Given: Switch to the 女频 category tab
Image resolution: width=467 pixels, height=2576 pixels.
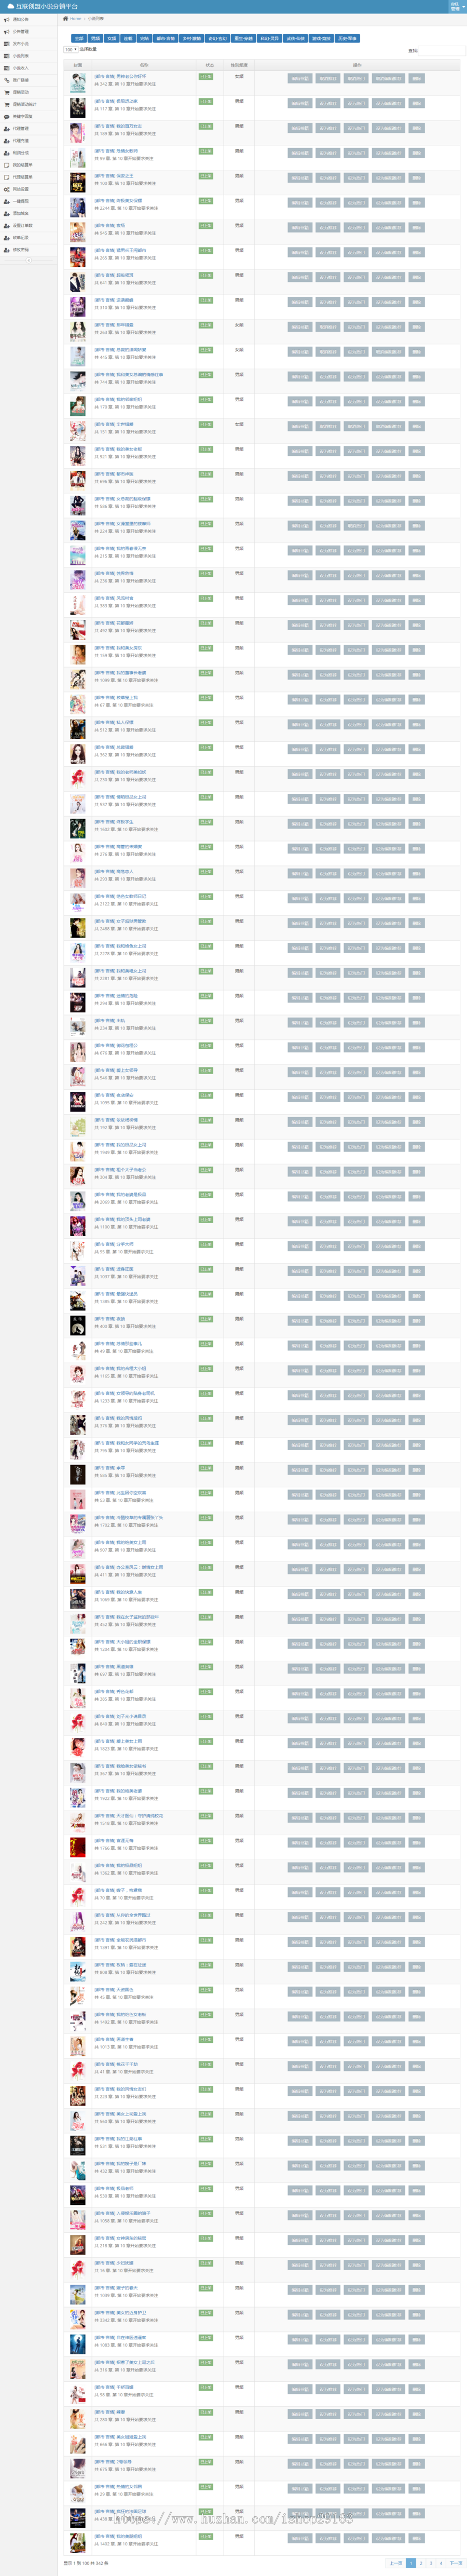Looking at the screenshot, I should coord(112,39).
